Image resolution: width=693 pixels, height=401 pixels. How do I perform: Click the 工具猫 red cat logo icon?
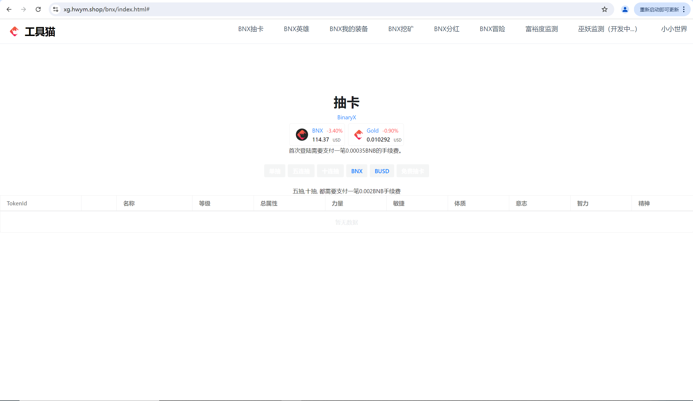14,31
